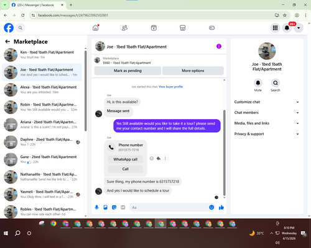This screenshot has width=311, height=248.
Task: Reply to the phone number message
Action: [x=159, y=158]
